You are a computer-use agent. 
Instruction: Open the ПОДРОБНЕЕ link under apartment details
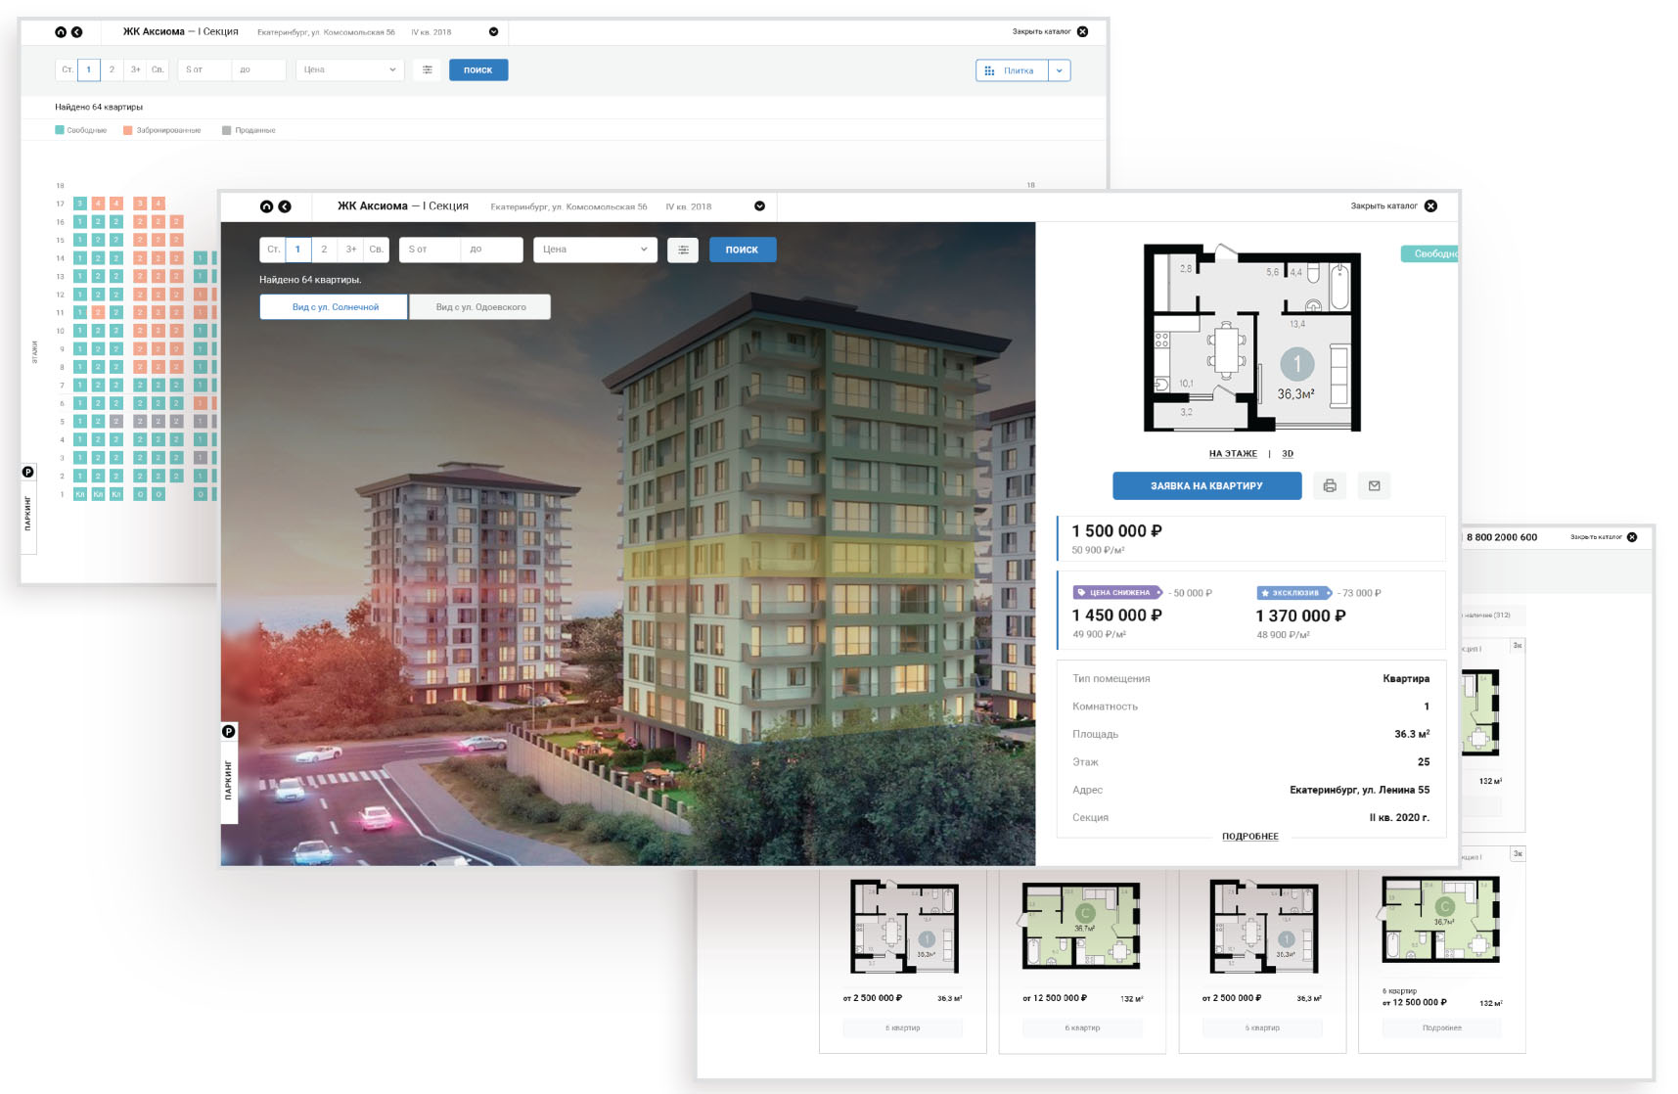[x=1249, y=837]
